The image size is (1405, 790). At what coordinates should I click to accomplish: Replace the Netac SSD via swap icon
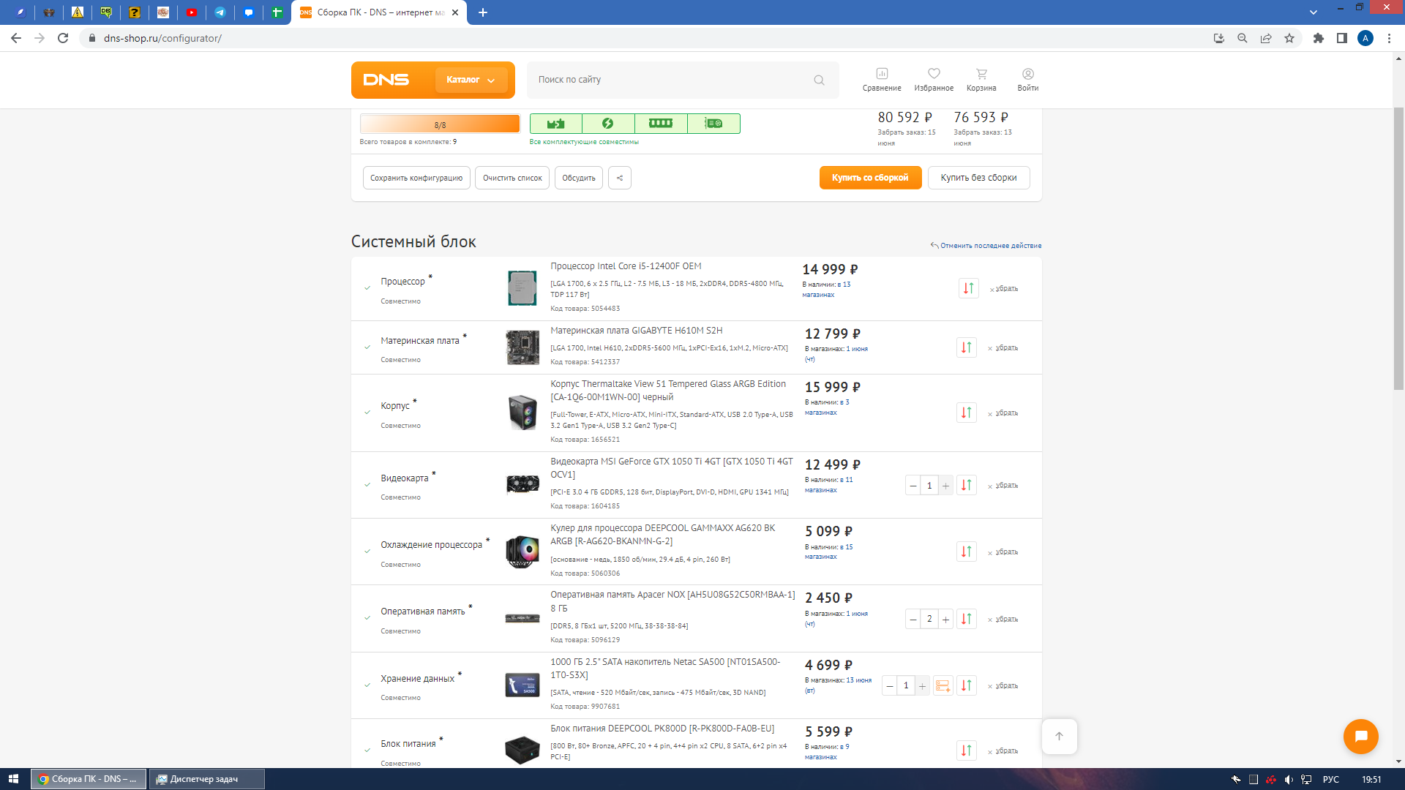(x=967, y=685)
